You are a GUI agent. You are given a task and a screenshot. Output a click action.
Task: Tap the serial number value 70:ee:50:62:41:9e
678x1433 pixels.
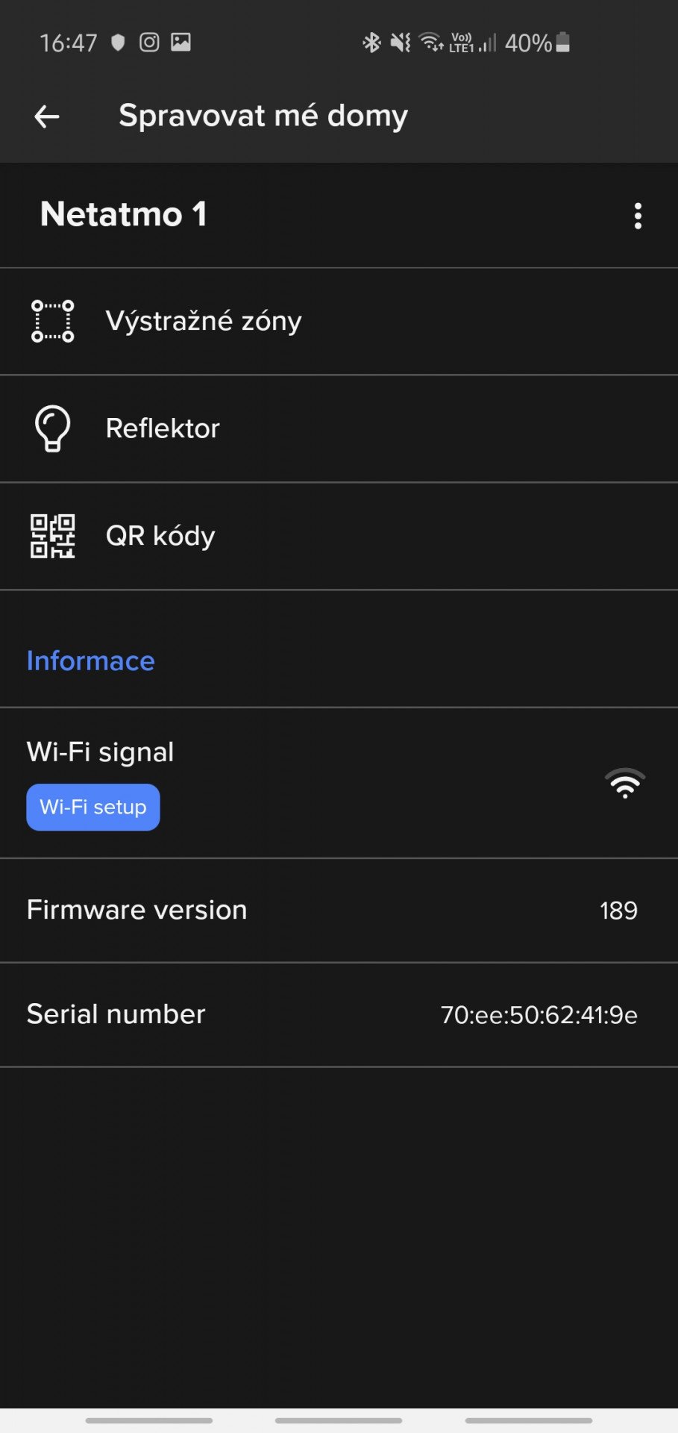tap(539, 1015)
